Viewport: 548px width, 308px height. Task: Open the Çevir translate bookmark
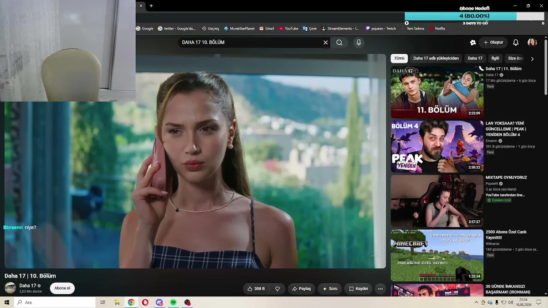(310, 29)
